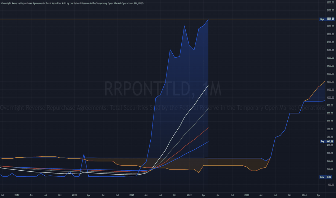The width and height of the screenshot is (336, 198).
Task: Click the 1800.00 price axis label
Action: 331,34
